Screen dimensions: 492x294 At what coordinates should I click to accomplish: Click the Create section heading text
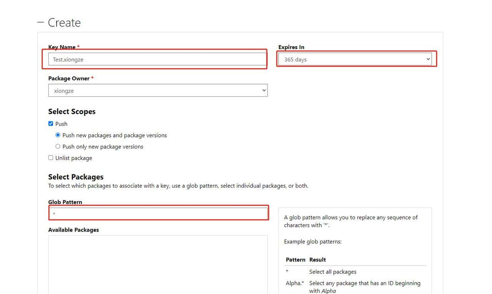64,23
